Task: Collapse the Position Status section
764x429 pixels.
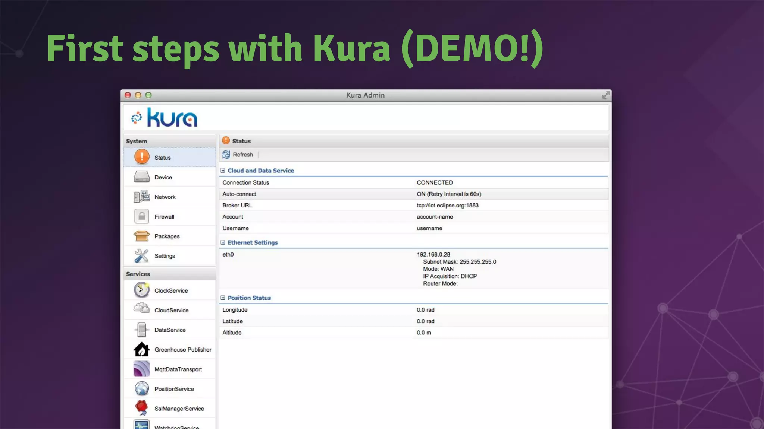Action: click(x=223, y=298)
